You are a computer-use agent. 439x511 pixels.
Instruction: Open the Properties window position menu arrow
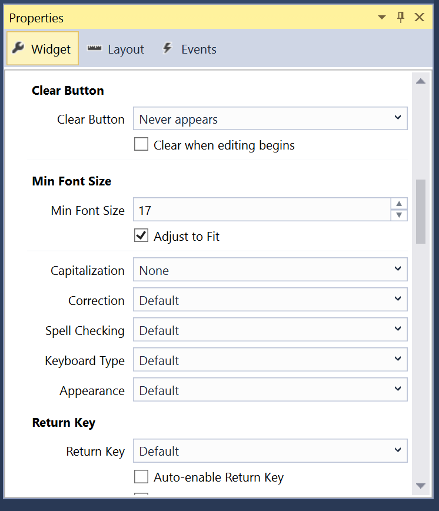381,17
